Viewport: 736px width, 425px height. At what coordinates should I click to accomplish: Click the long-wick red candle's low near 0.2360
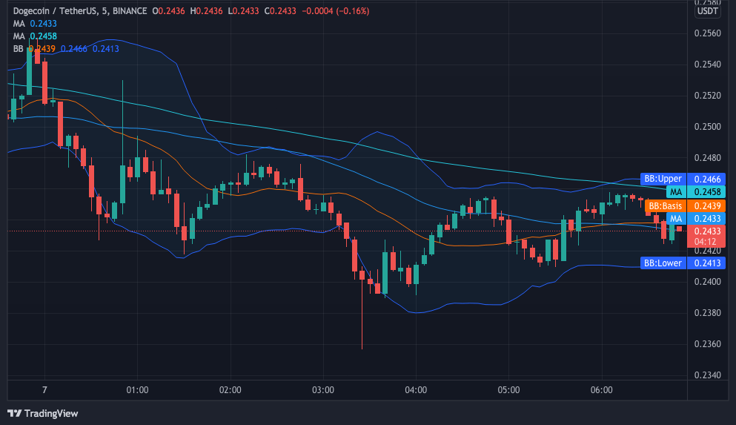(362, 347)
